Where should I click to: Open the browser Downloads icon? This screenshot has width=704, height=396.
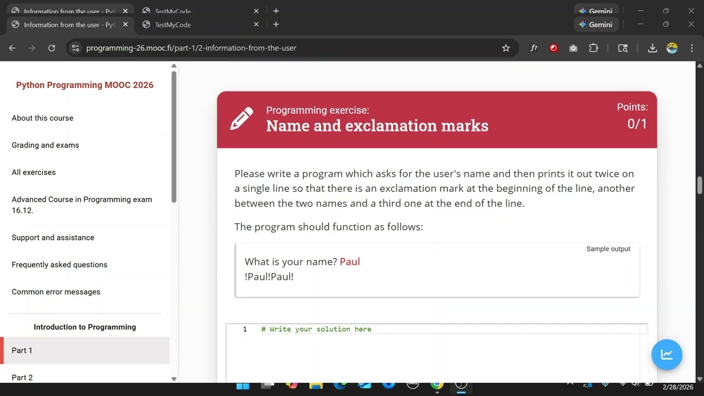[652, 48]
